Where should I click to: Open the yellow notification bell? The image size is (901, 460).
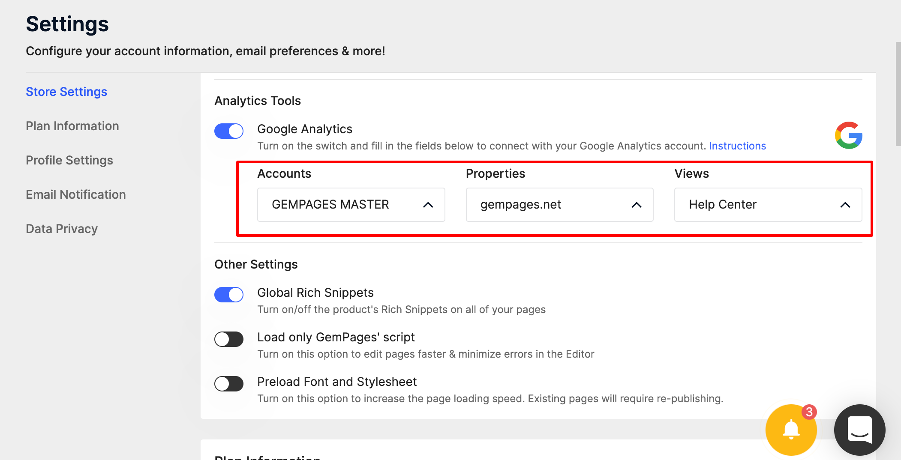(x=791, y=430)
